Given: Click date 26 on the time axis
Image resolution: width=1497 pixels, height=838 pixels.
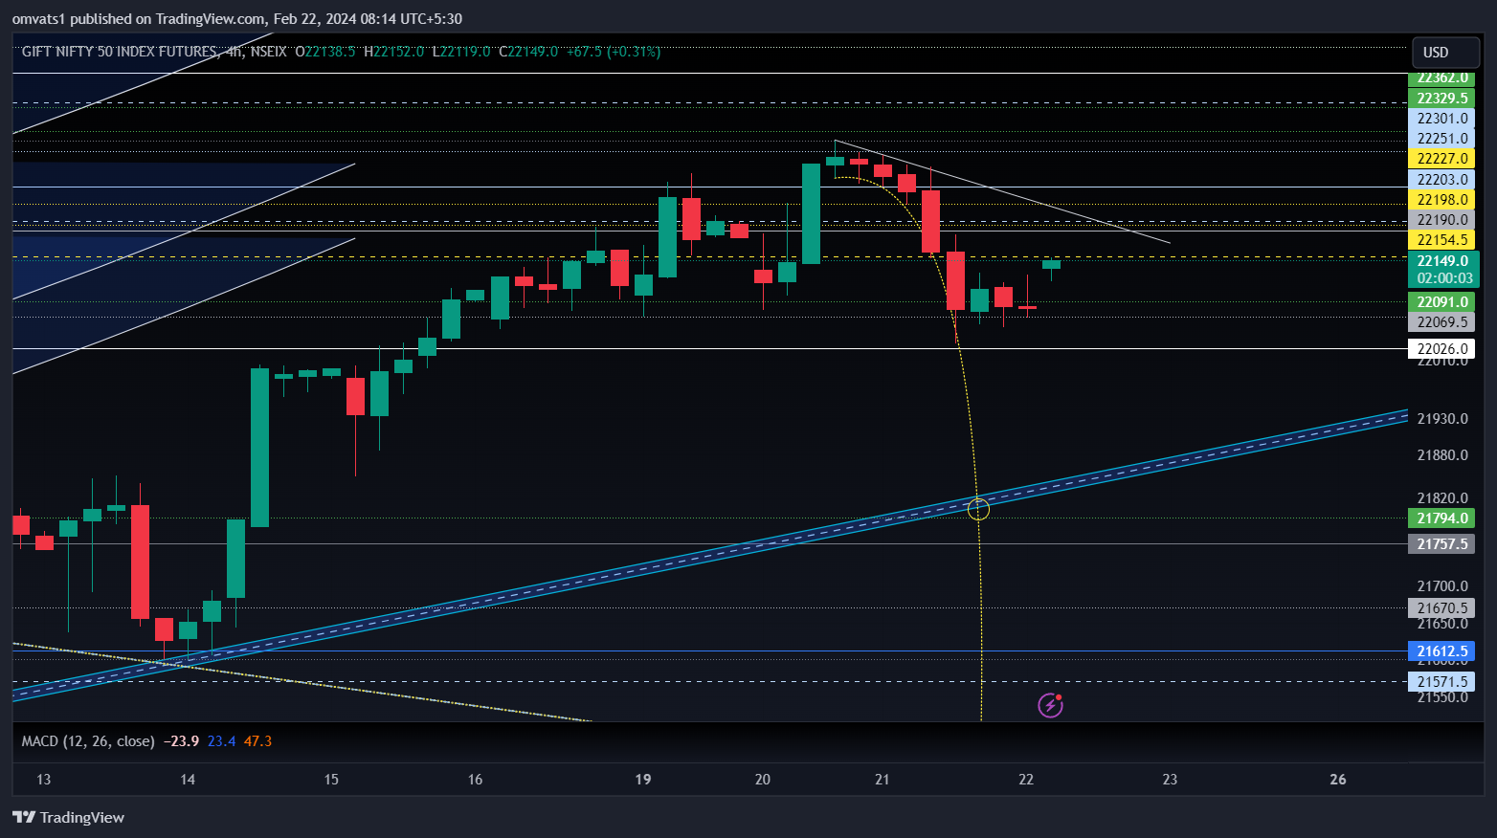Looking at the screenshot, I should click(x=1338, y=780).
